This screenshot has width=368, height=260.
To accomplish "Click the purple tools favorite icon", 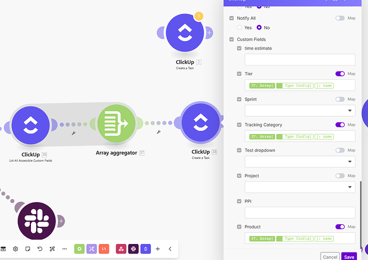I will pyautogui.click(x=92, y=249).
